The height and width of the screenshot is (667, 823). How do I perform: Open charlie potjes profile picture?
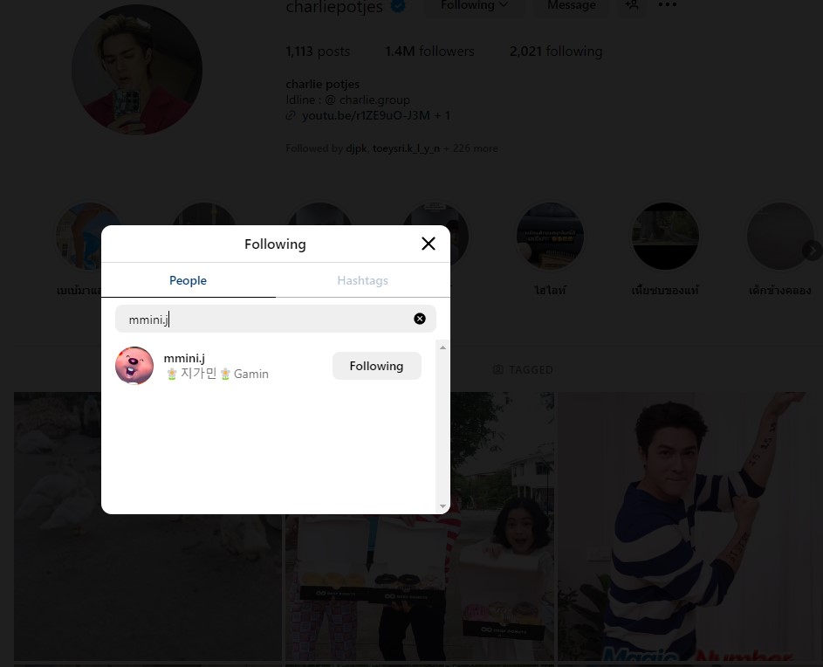pos(137,70)
